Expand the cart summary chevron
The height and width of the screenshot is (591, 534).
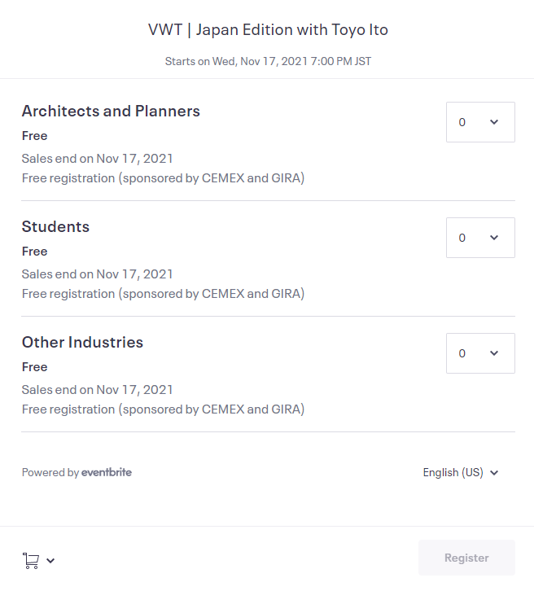coord(50,560)
